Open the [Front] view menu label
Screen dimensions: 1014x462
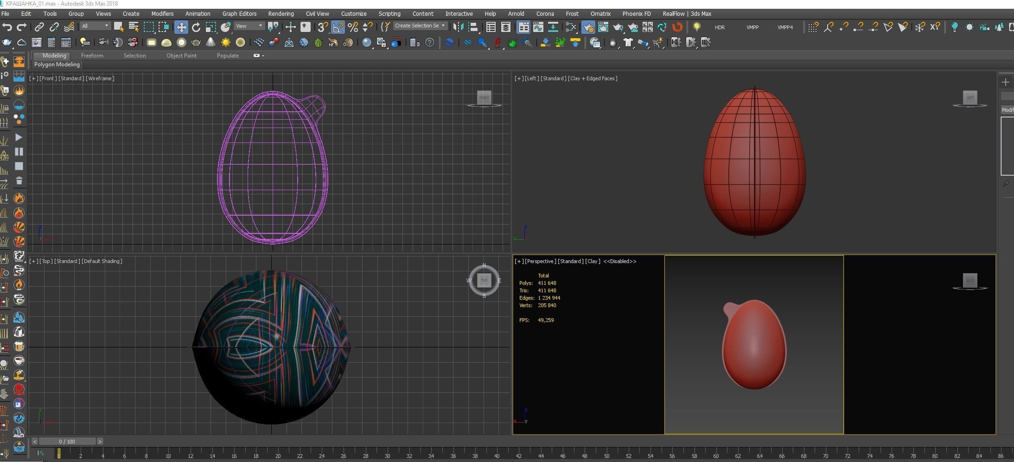click(x=48, y=78)
